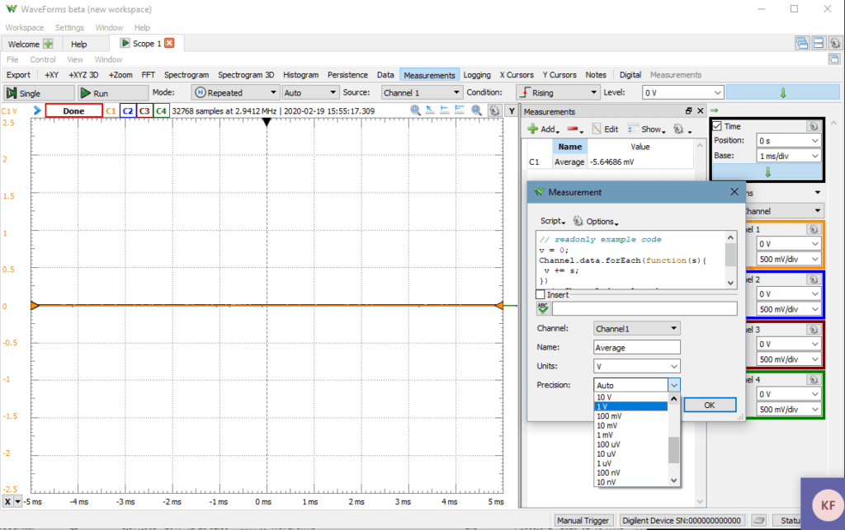Viewport: 845px width, 530px height.
Task: Open the Time panel gear settings icon
Action: [x=814, y=125]
